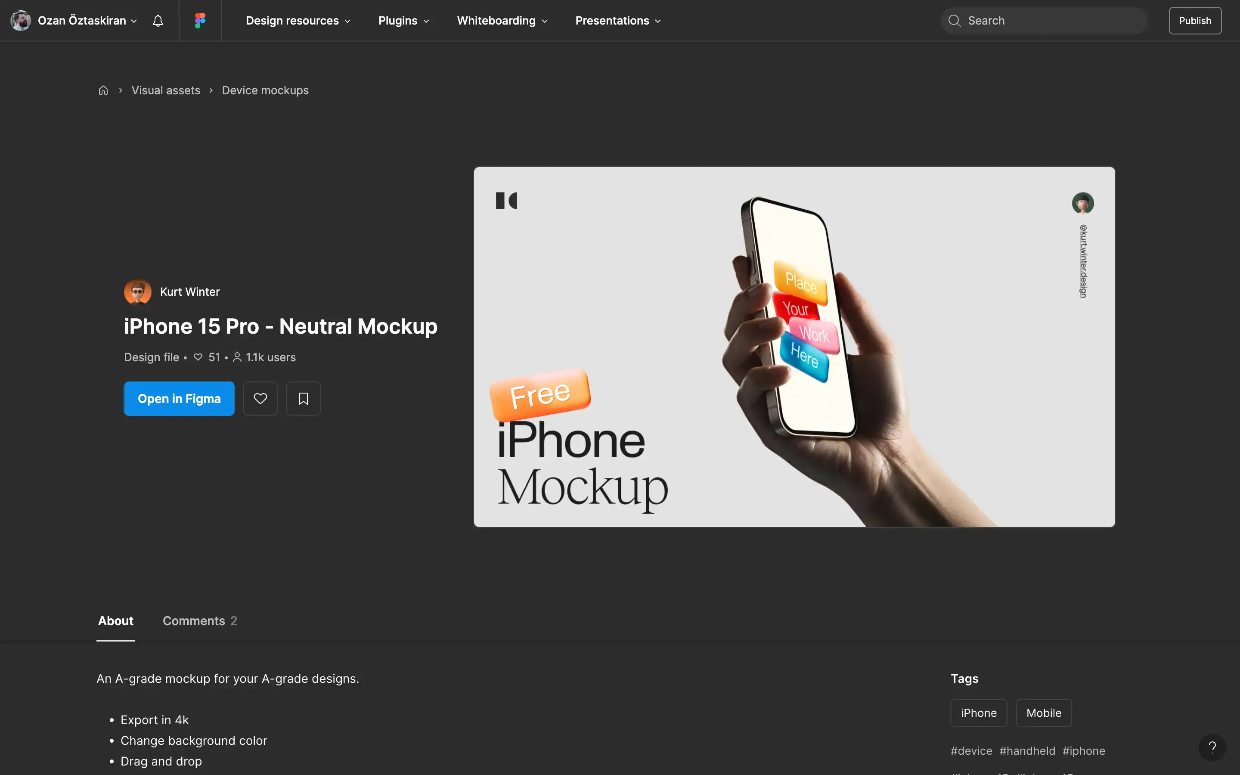Screen dimensions: 1240x775
Task: Select the iPhone tag
Action: [x=979, y=713]
